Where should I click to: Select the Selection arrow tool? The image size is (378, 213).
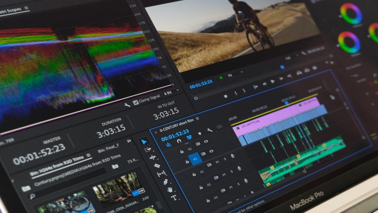(144, 142)
